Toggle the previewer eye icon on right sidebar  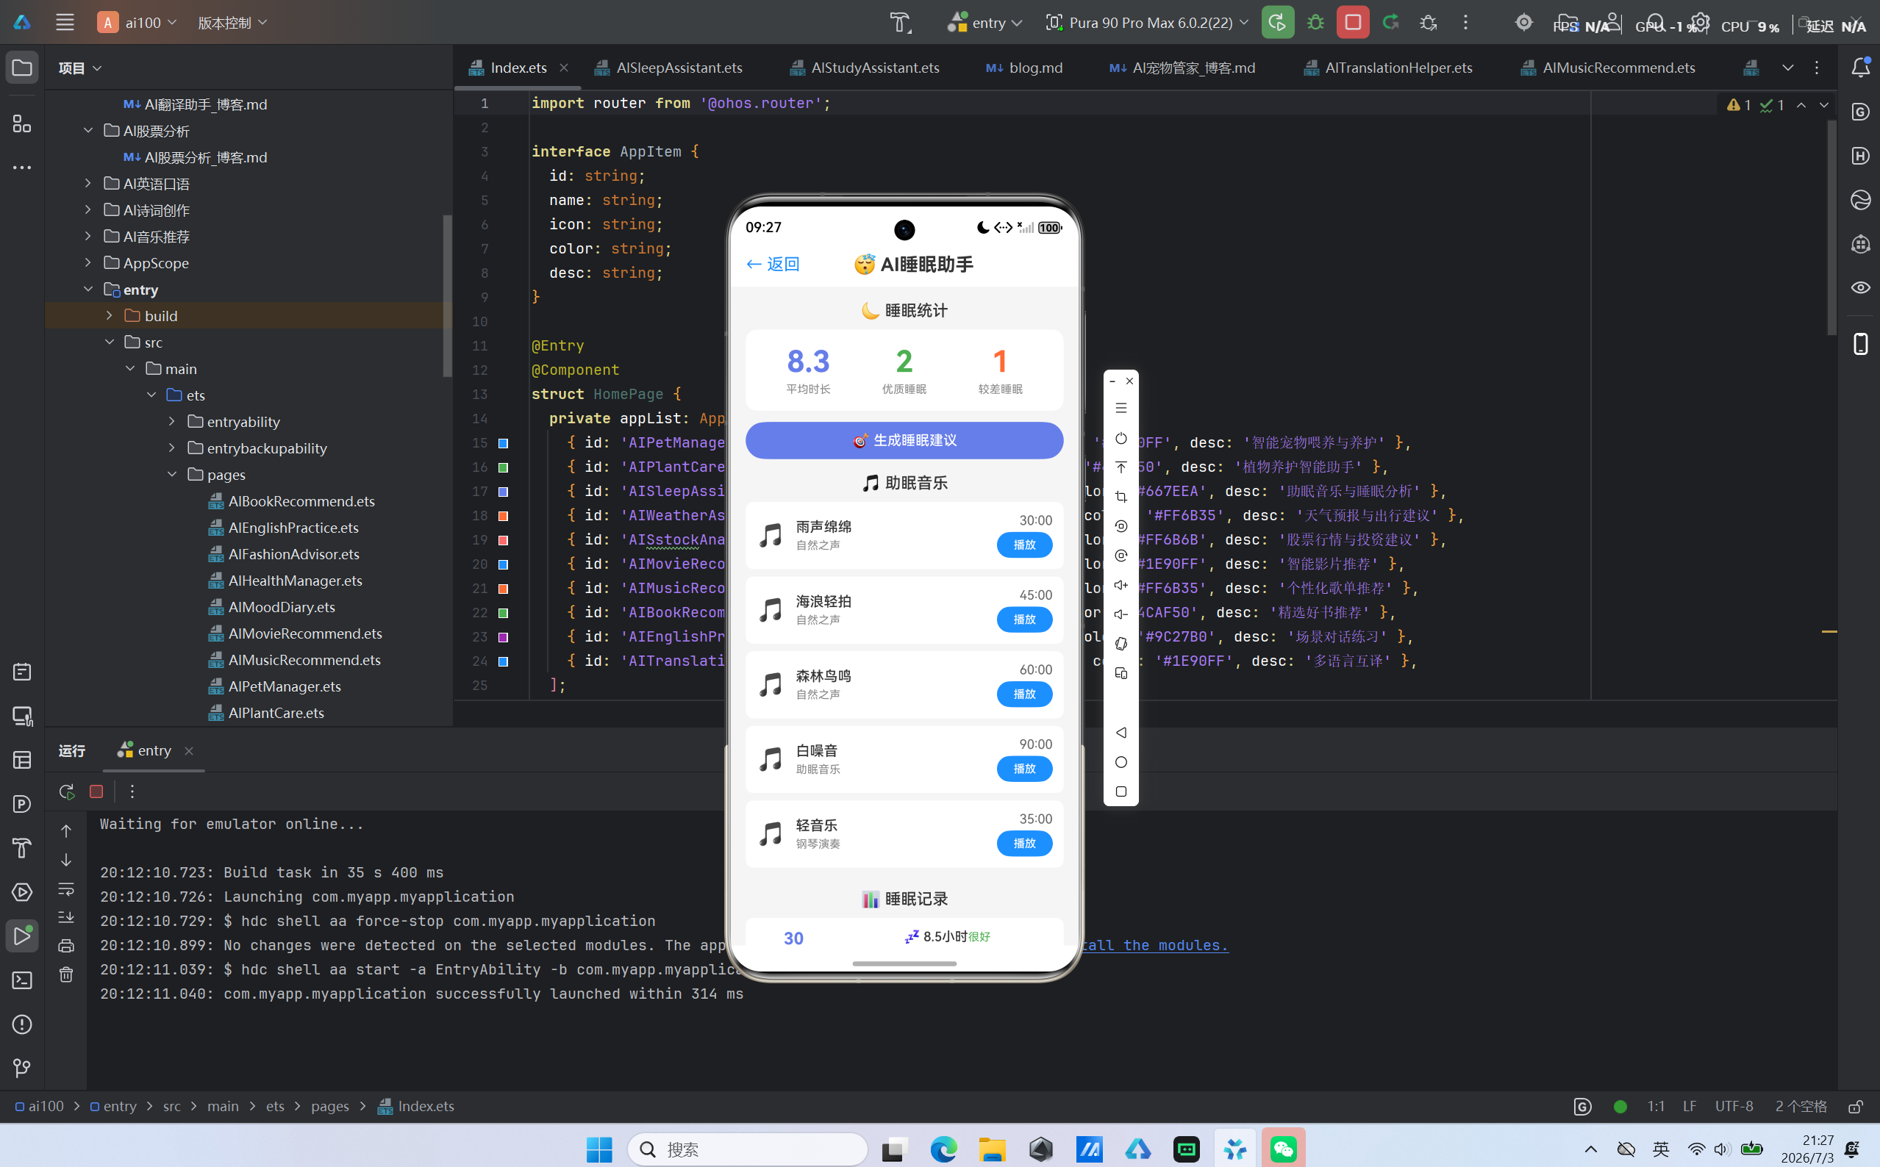coord(1860,287)
